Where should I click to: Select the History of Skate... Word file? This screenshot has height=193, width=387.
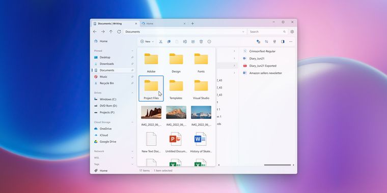[201, 142]
